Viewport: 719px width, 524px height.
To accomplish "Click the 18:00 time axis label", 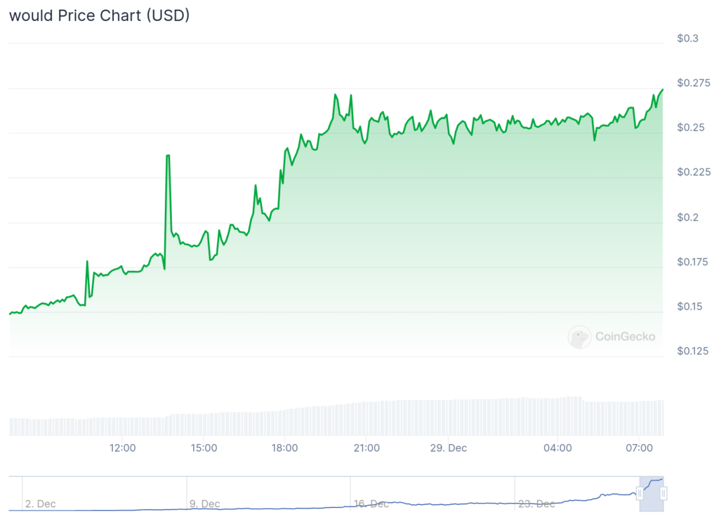I will [x=285, y=448].
